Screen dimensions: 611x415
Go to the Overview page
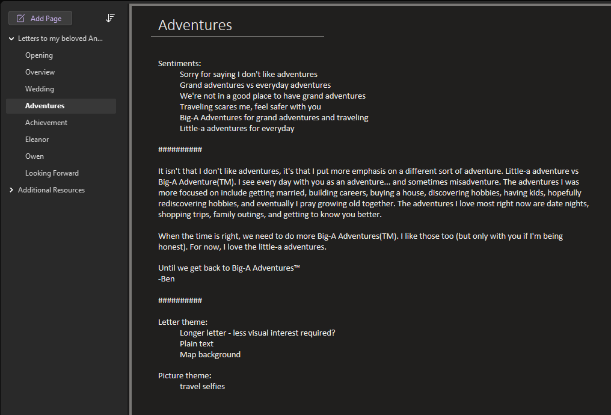click(x=40, y=72)
